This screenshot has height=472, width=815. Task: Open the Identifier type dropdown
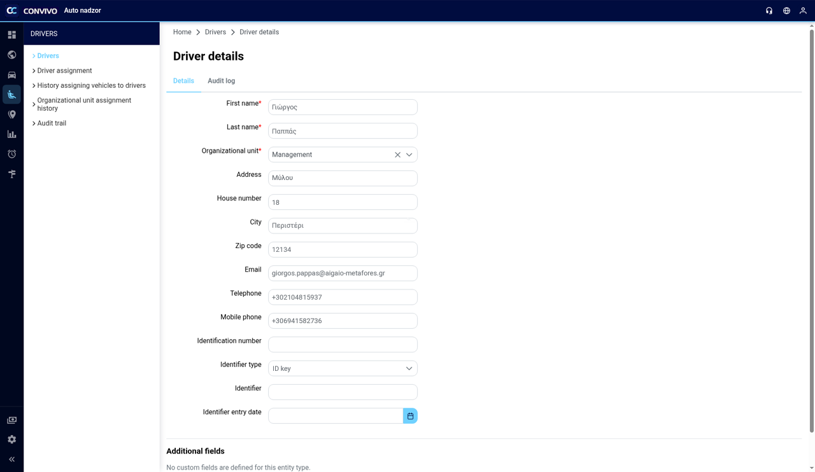click(x=343, y=368)
